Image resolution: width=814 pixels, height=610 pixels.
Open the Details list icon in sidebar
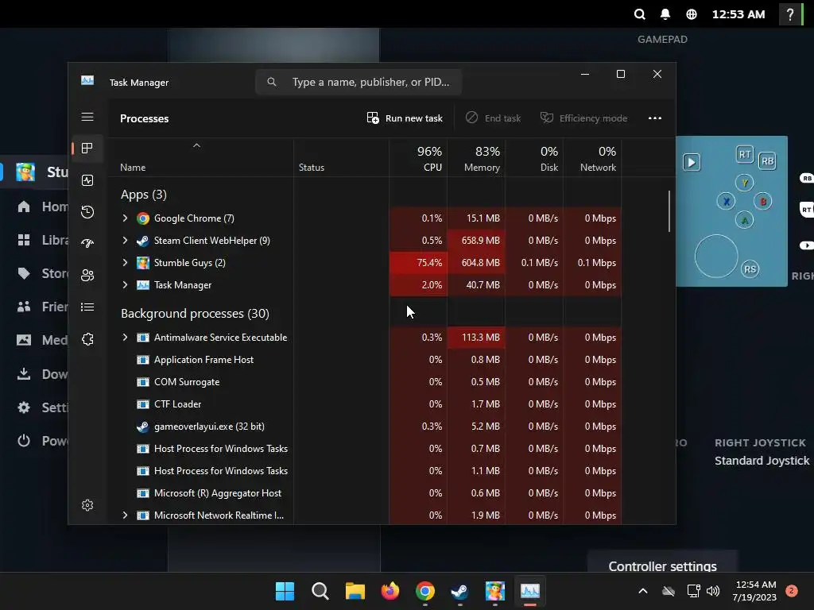click(x=87, y=307)
